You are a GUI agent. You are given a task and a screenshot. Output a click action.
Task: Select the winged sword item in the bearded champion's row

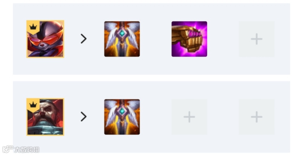click(x=122, y=117)
